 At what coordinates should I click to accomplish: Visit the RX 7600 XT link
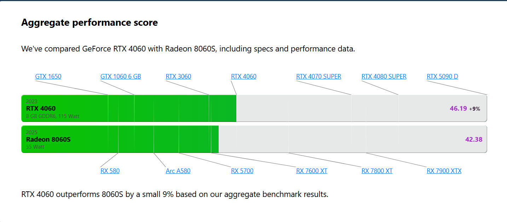click(x=312, y=171)
